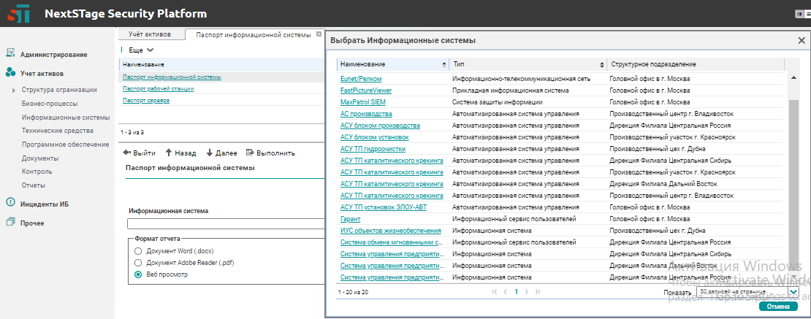This screenshot has height=319, width=811.
Task: Close the Паспорт информационной системы tab
Action: coord(319,34)
